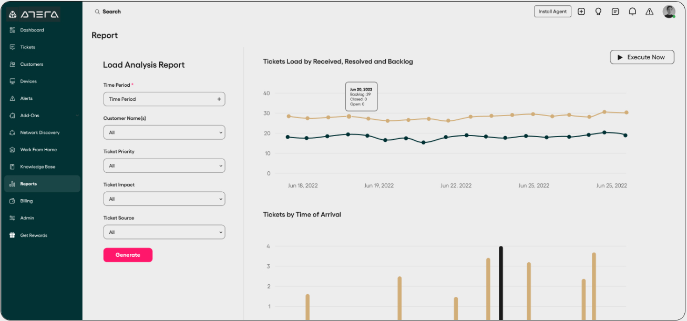Viewport: 687px width, 321px height.
Task: Click the search magnifier icon
Action: (x=97, y=12)
